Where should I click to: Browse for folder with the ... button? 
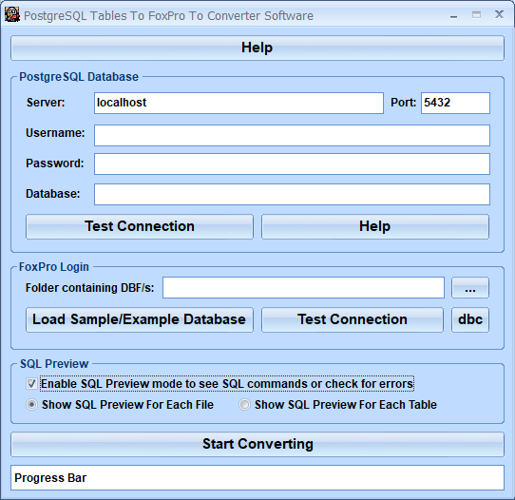pos(470,288)
